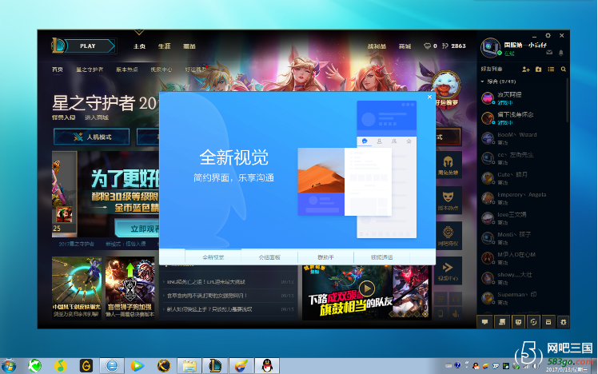Screen dimensions: 598x374
Task: Click the League of Legends logo emblem
Action: pyautogui.click(x=58, y=46)
